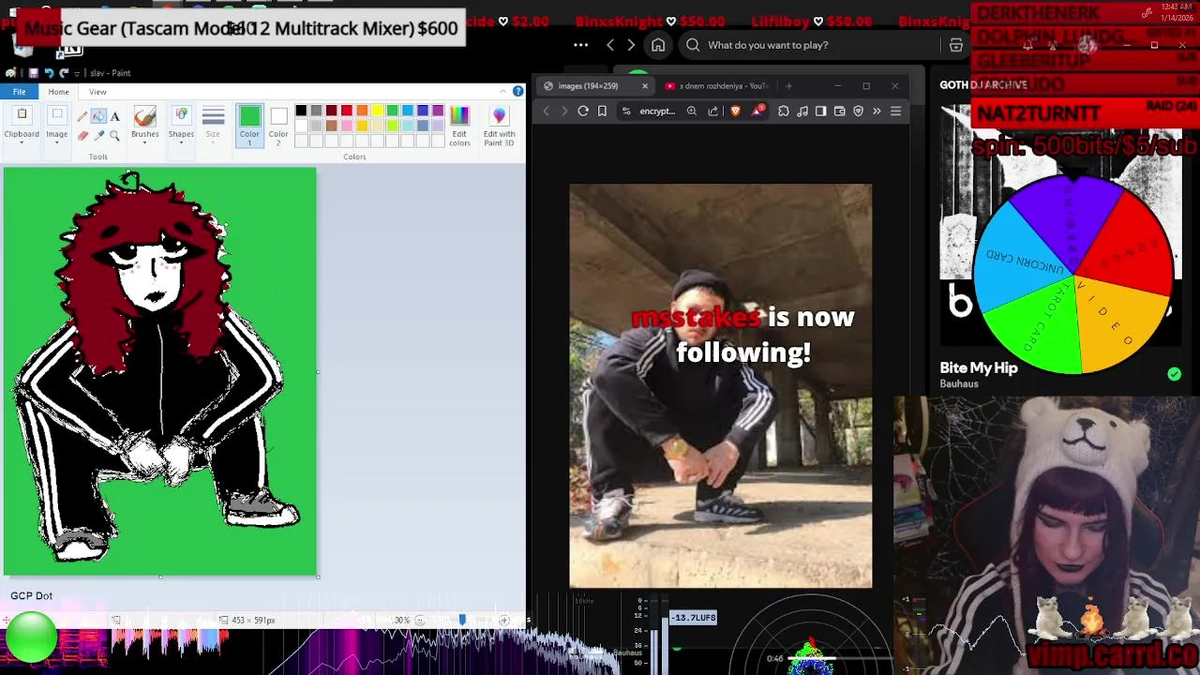This screenshot has height=675, width=1200.
Task: Click Brave Rewards triangle icon
Action: 757,112
